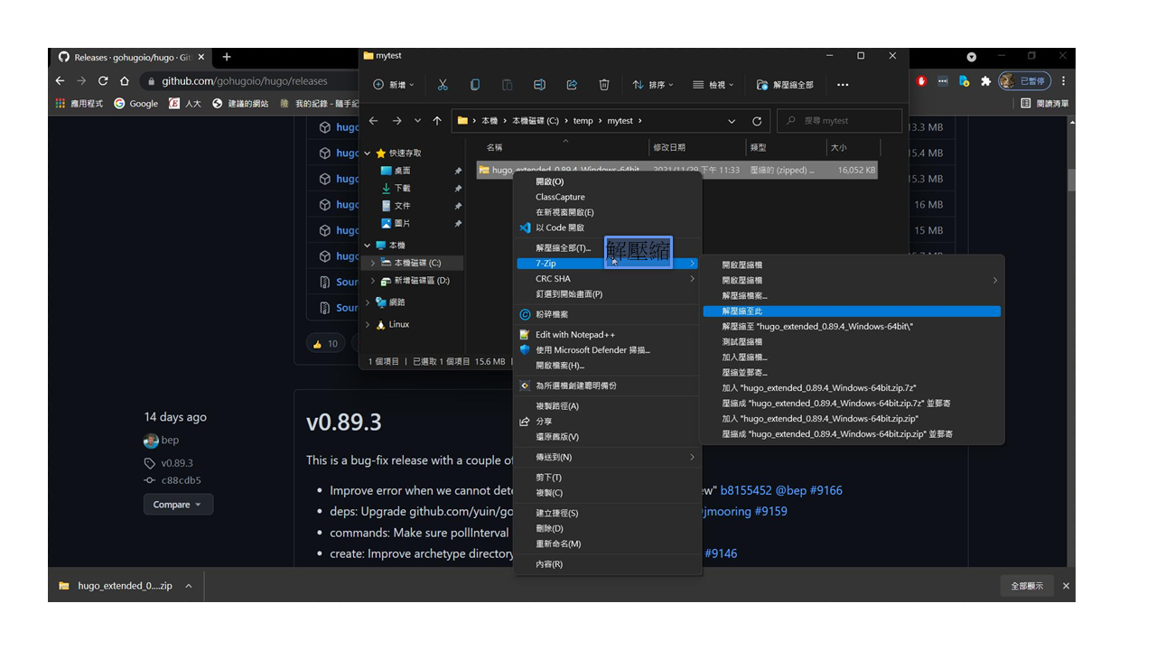Open the 應用程式 apps shortcut
The height and width of the screenshot is (650, 1156).
(79, 104)
